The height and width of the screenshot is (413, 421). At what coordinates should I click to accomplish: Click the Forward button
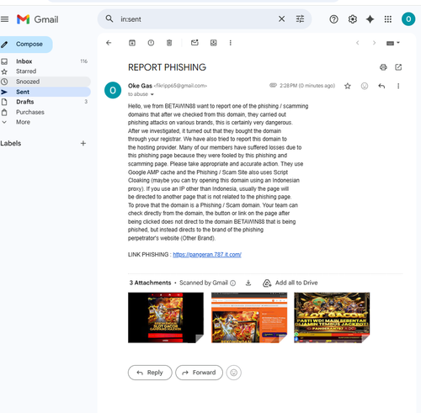pos(199,373)
